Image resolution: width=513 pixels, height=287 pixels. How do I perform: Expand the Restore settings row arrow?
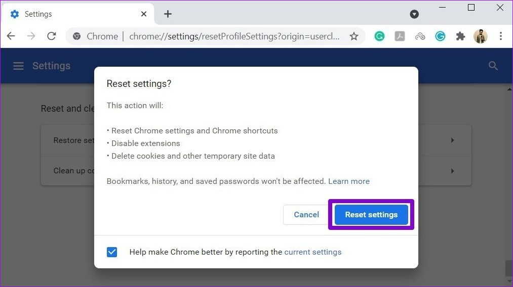coord(452,140)
